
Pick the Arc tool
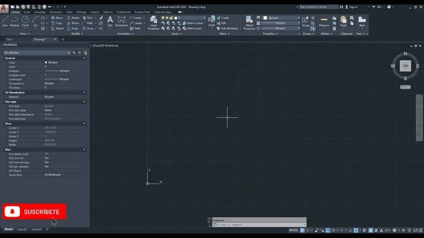click(35, 21)
